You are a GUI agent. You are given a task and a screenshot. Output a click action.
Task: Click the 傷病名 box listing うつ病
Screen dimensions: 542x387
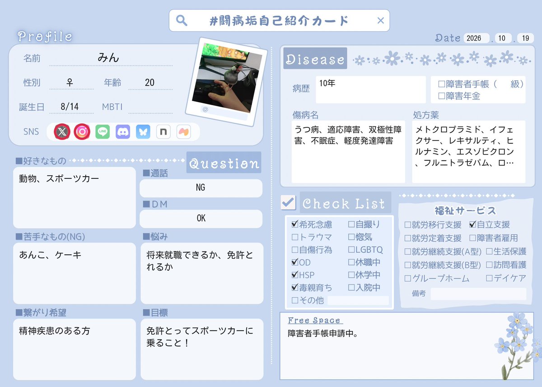(x=348, y=152)
